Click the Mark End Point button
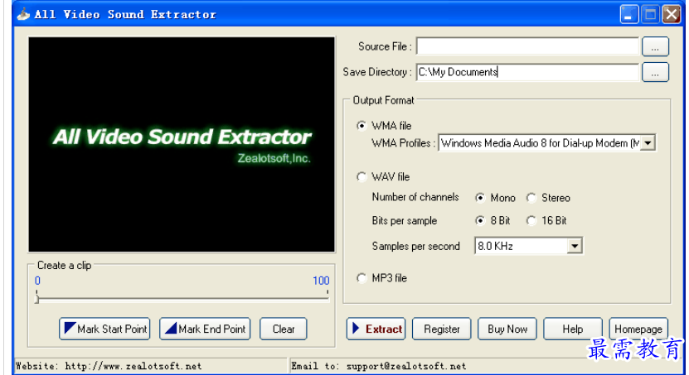 (205, 329)
